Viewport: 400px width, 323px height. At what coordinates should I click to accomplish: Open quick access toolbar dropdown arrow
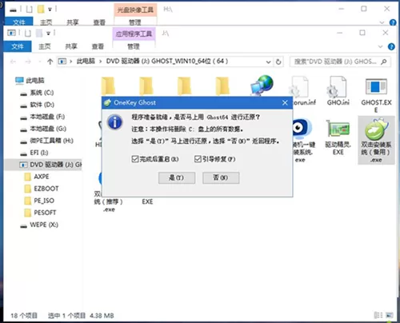48,34
